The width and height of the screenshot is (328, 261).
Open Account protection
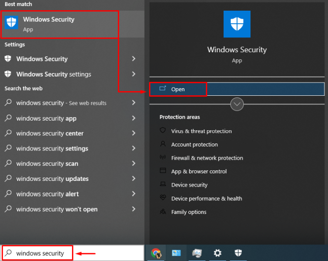194,144
